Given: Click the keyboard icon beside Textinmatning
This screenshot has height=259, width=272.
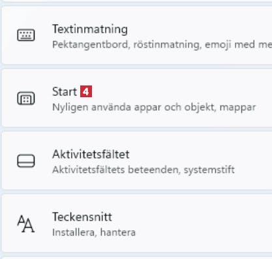Looking at the screenshot, I should pos(26,35).
